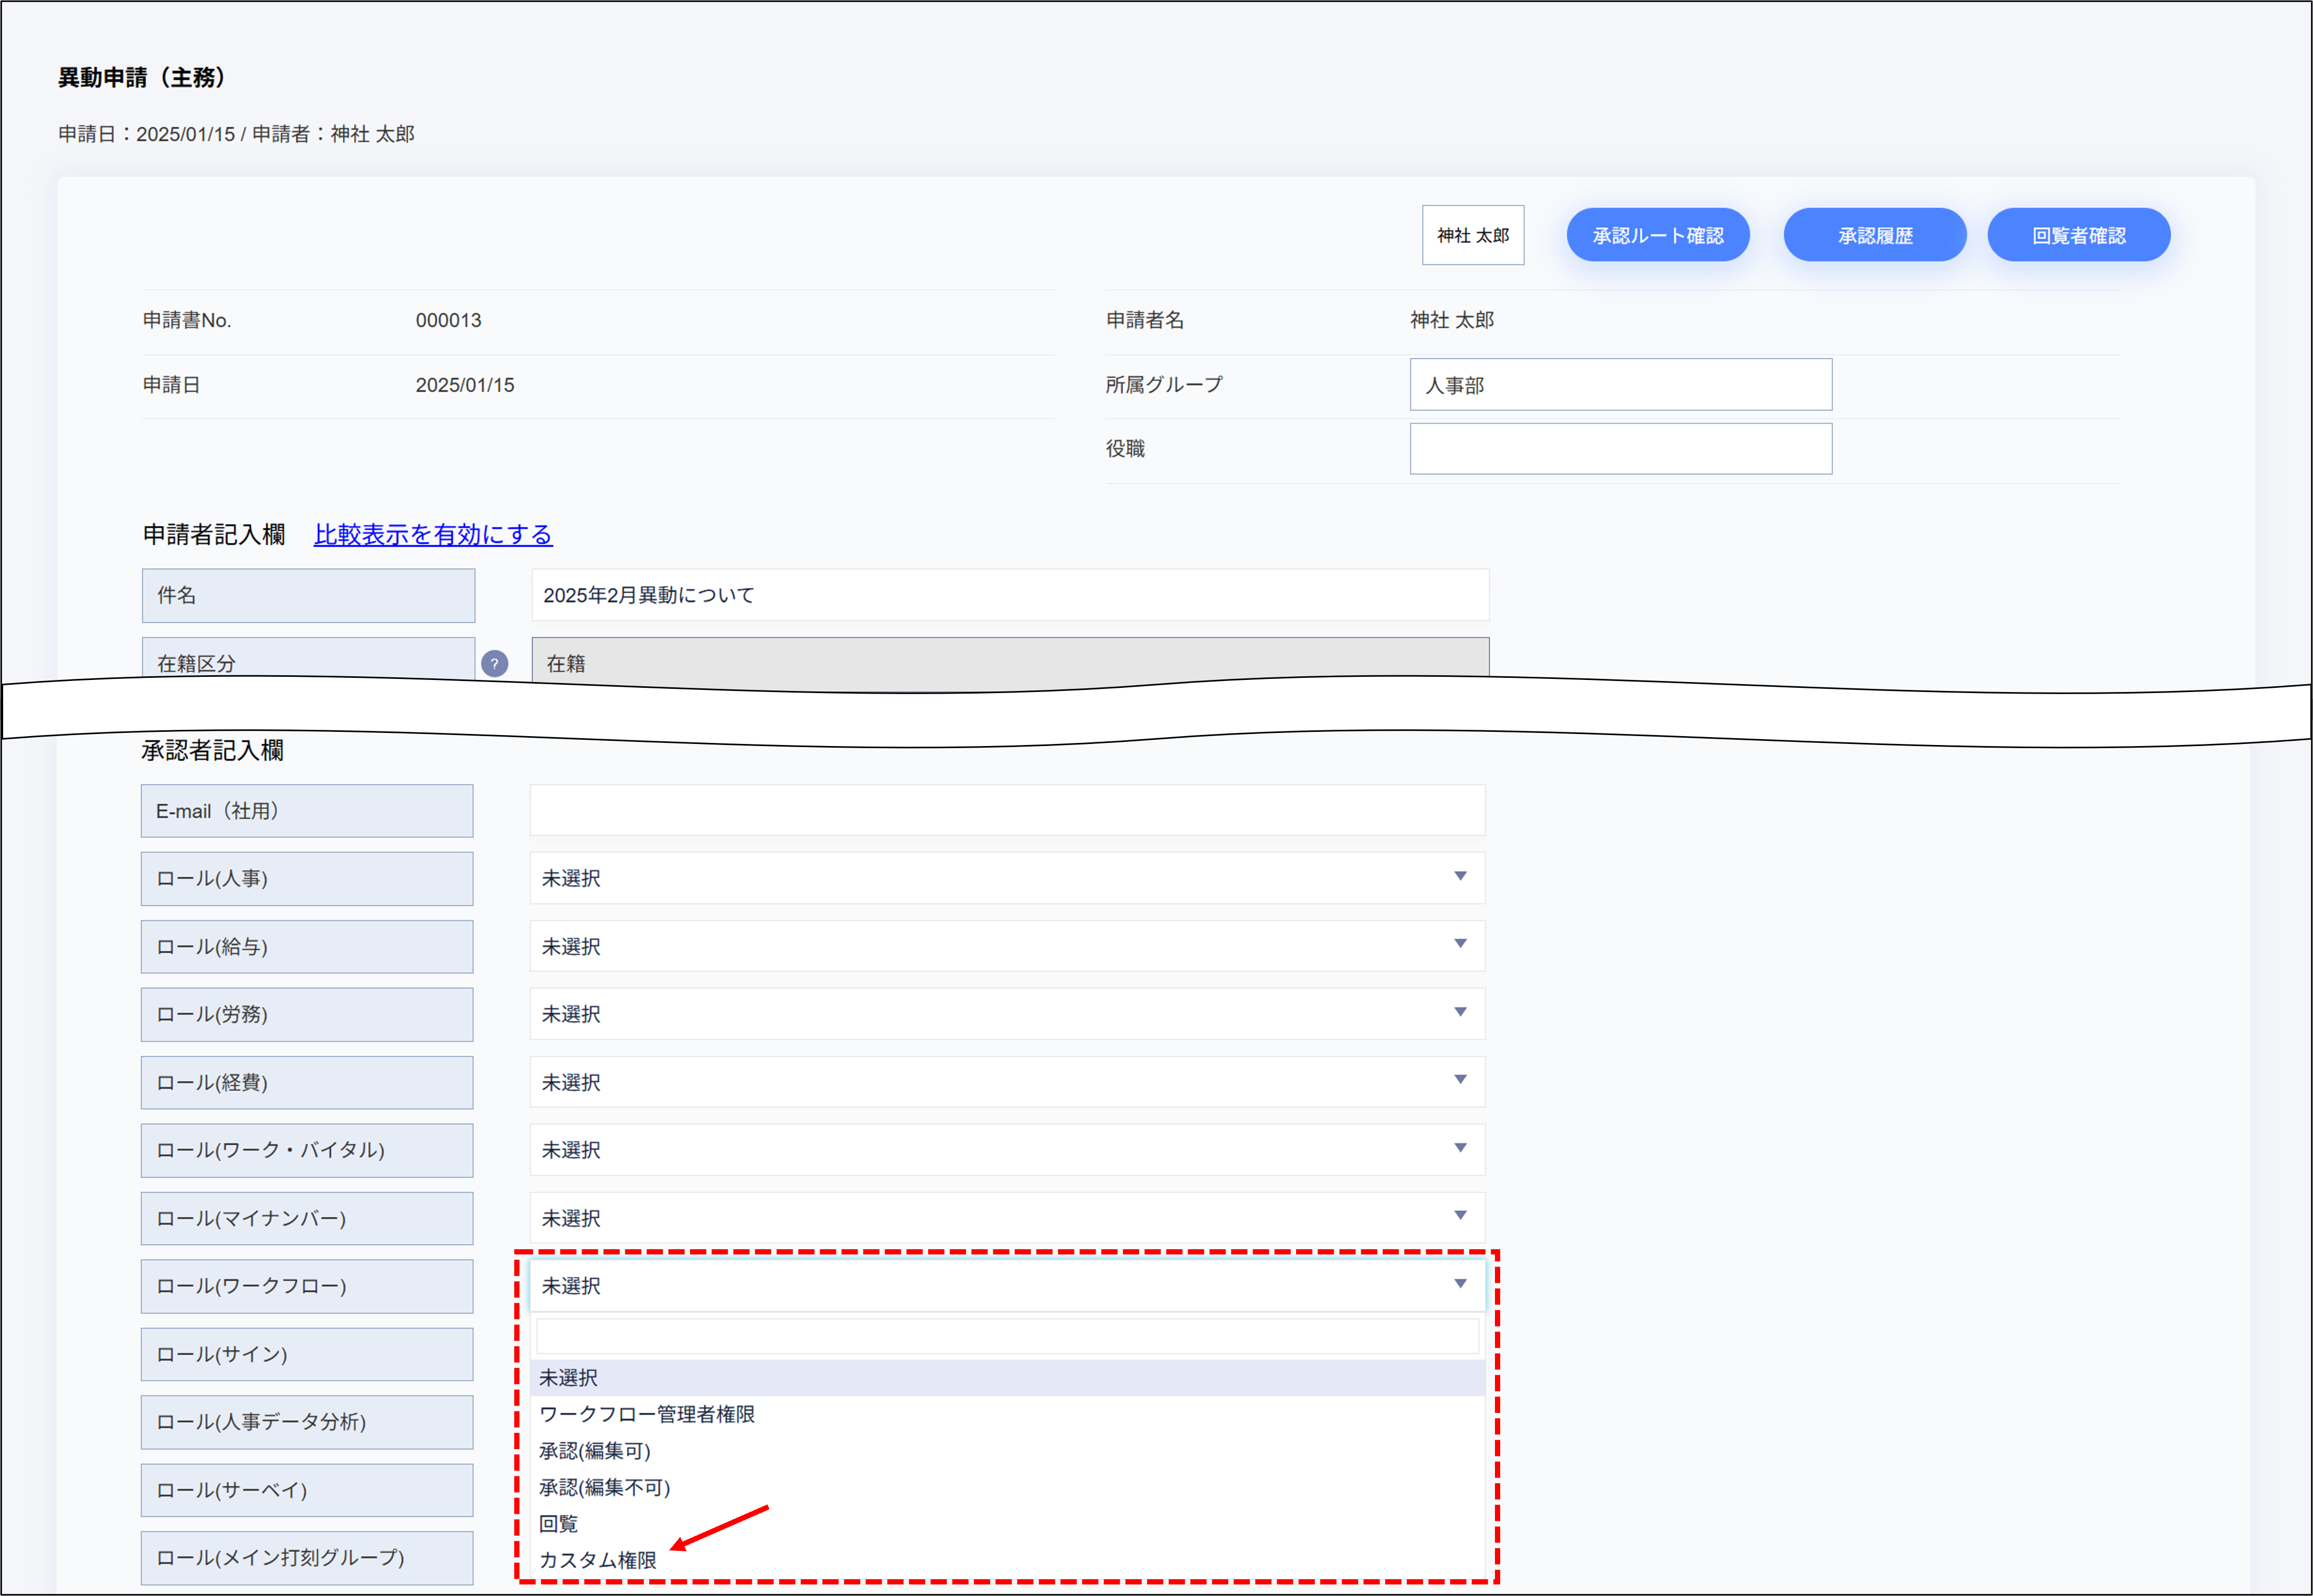This screenshot has width=2313, height=1596.
Task: Click the 承認ルート確認 button
Action: 1657,236
